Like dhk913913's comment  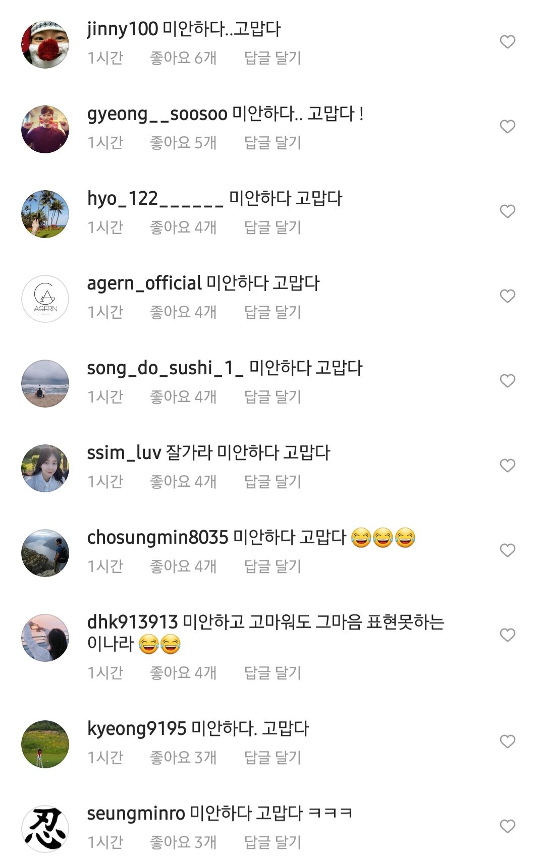click(x=507, y=635)
